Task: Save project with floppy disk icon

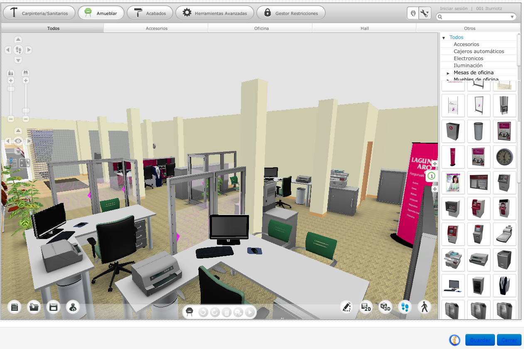Action: [53, 307]
